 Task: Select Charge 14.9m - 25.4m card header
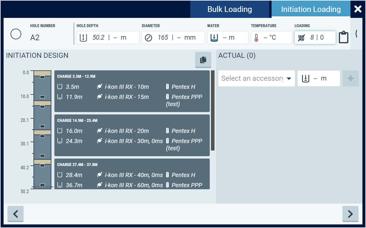[x=77, y=121]
